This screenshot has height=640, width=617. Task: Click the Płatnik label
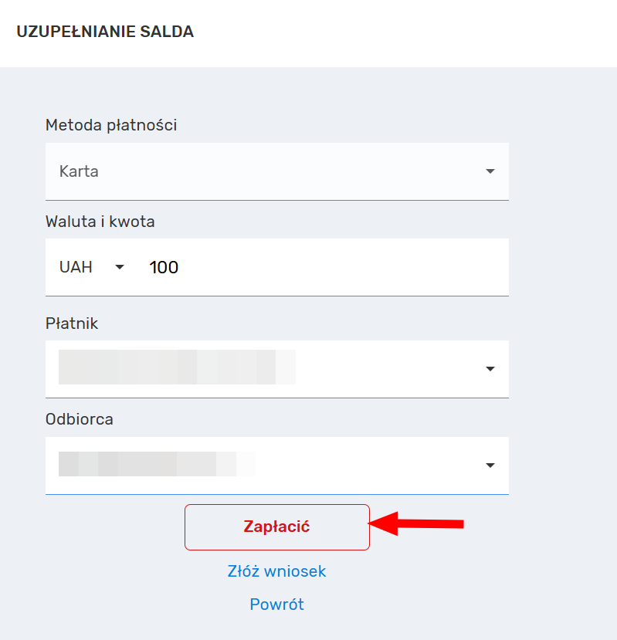pos(72,323)
